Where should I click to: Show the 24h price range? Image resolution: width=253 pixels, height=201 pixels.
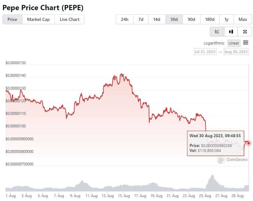point(124,19)
